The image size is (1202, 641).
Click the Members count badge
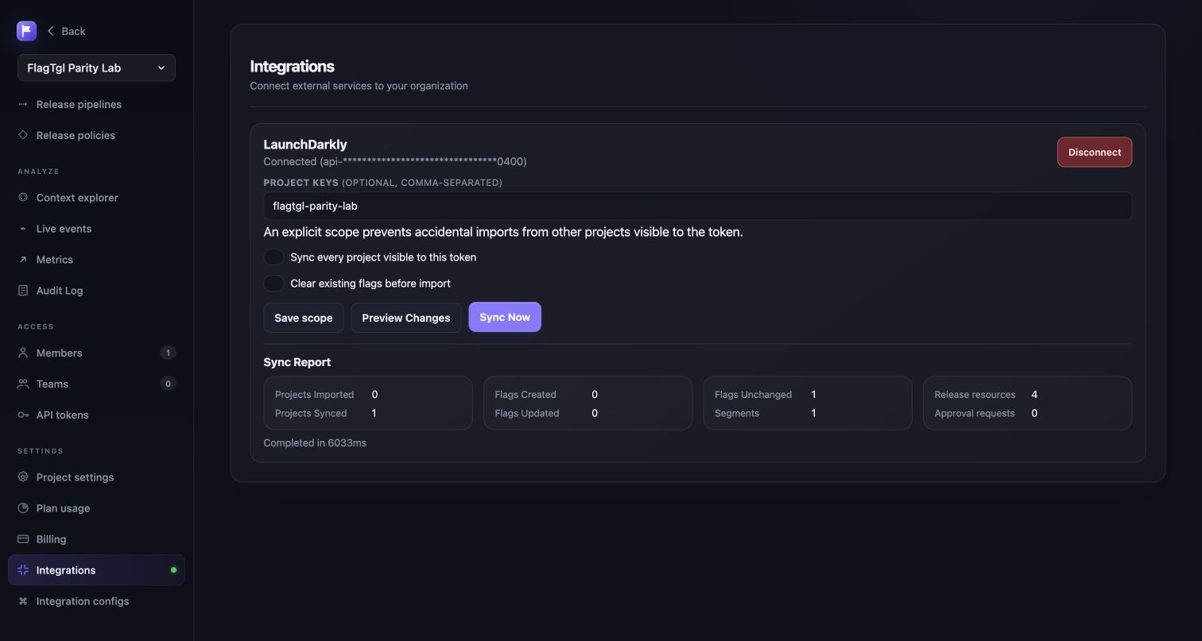click(168, 353)
